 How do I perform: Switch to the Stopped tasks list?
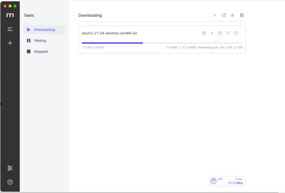coord(41,51)
